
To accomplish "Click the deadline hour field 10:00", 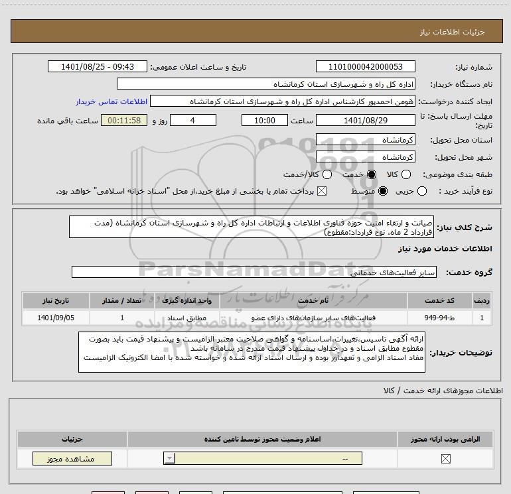I will (x=265, y=120).
